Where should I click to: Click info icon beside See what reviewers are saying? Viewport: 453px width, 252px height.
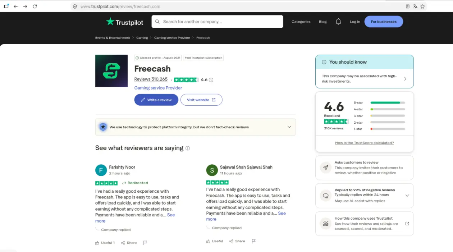click(x=188, y=148)
